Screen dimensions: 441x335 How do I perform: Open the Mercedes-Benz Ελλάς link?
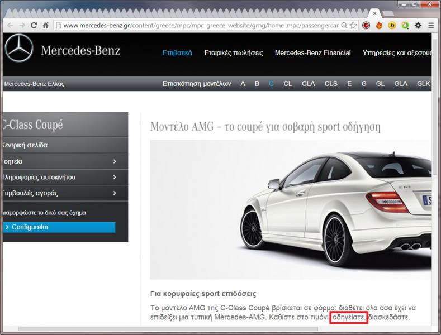pyautogui.click(x=34, y=84)
